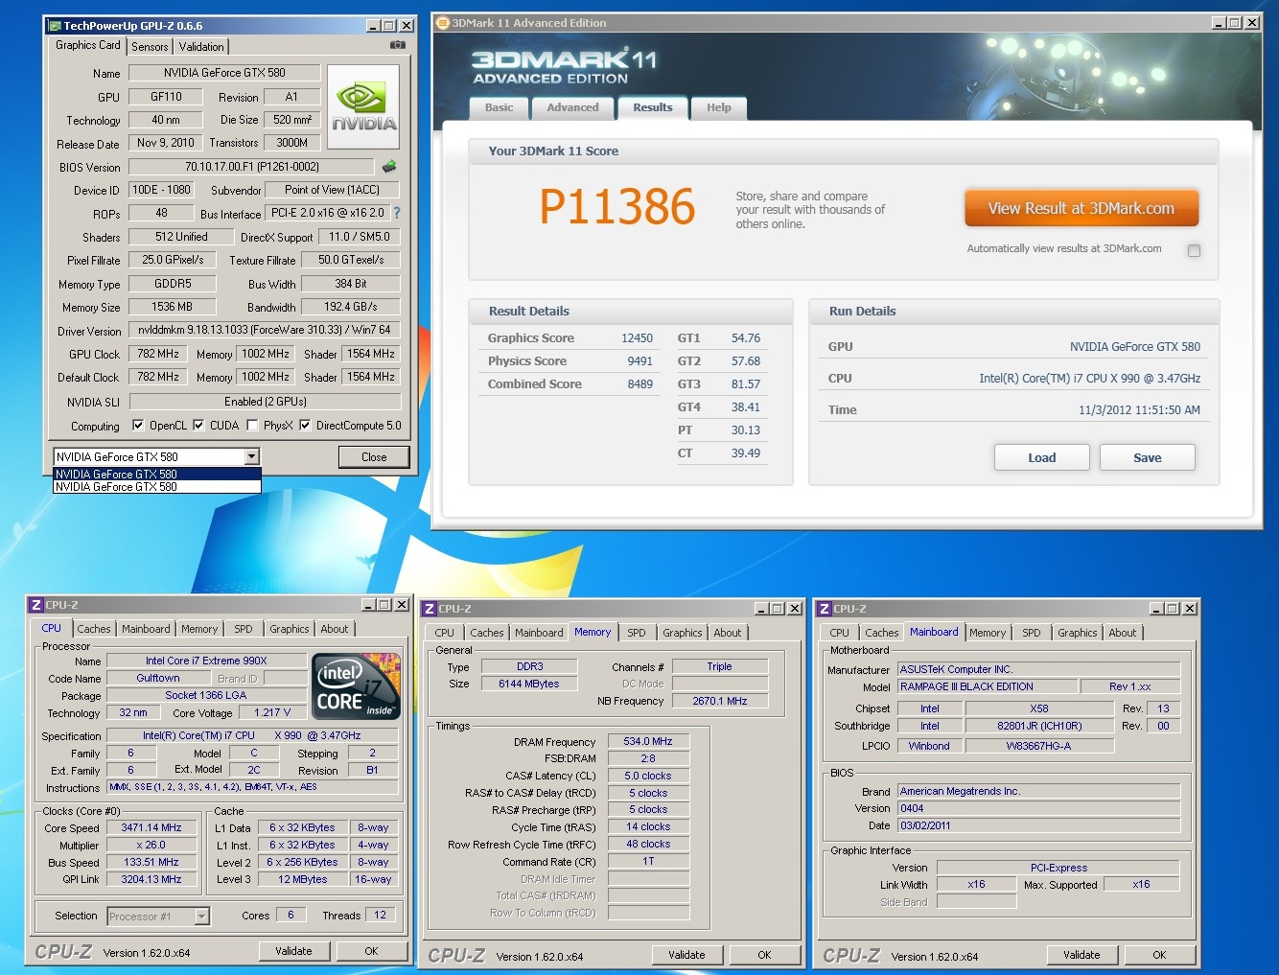Click the Physics Score value 9491
Screen dimensions: 1279x975
click(639, 361)
